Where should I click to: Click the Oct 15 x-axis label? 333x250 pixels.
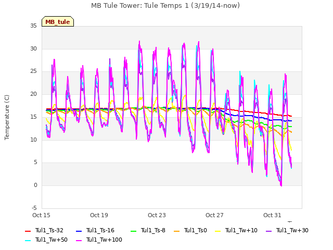[x=41, y=215]
